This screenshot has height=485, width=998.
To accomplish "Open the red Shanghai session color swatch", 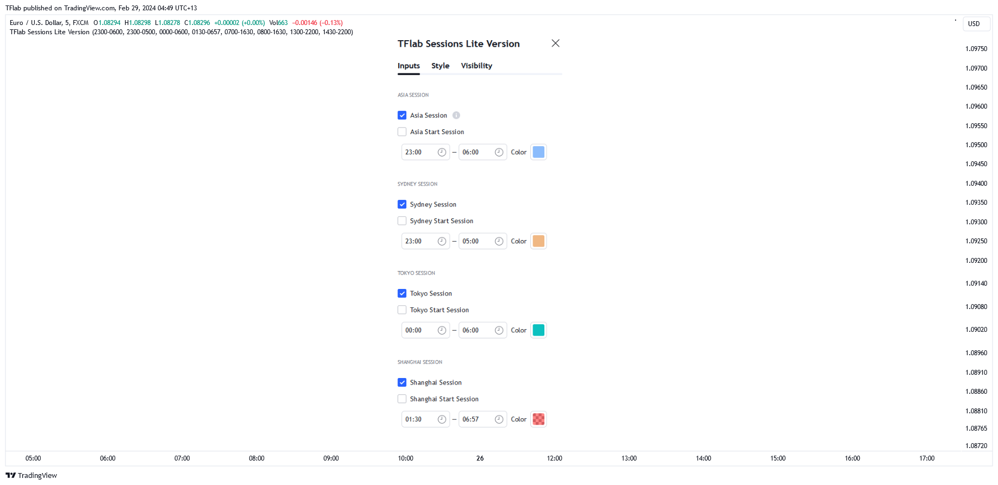I will pos(538,419).
